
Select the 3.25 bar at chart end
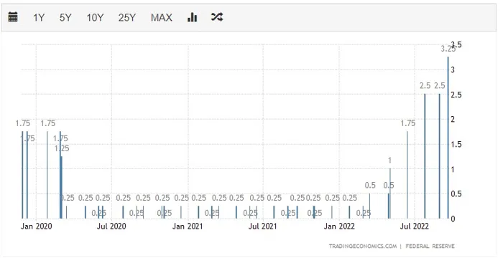tap(448, 138)
